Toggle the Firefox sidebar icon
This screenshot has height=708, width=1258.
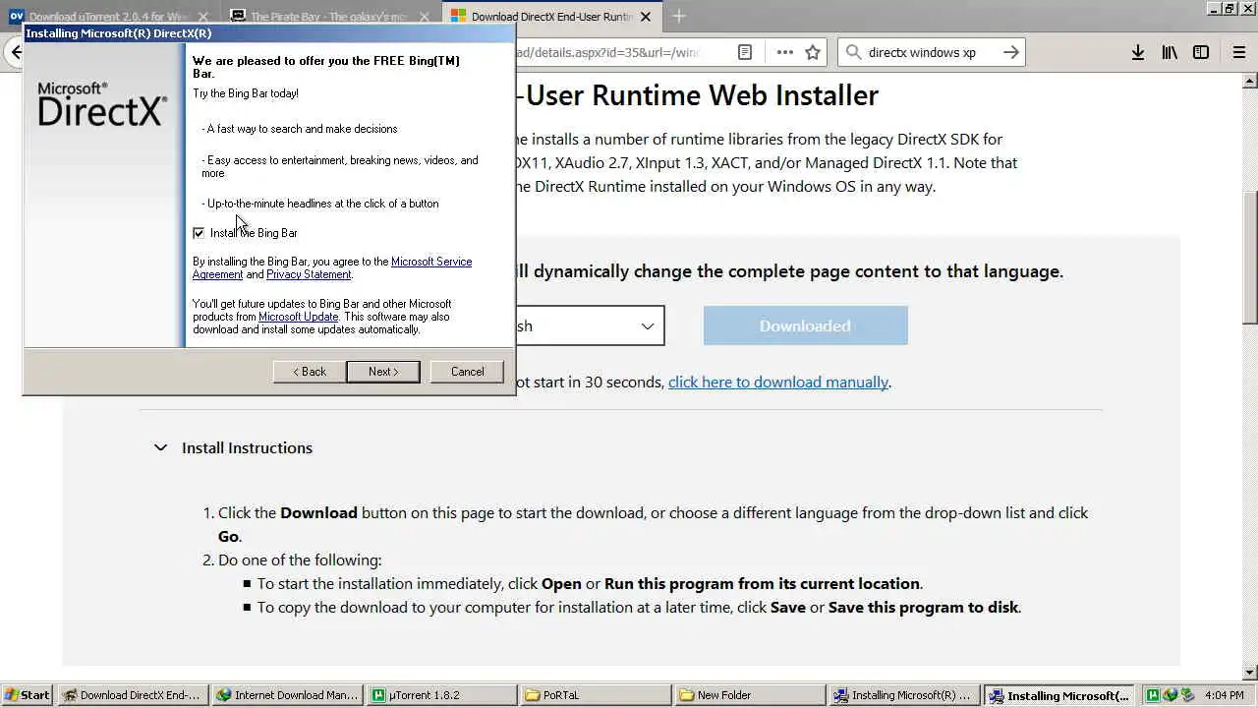coord(1200,52)
